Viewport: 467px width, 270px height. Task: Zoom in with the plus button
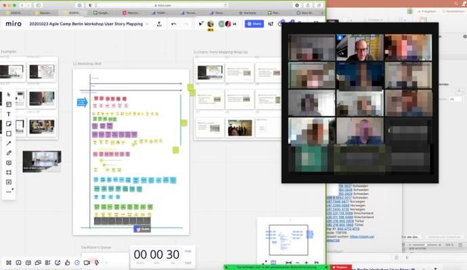coord(306,263)
